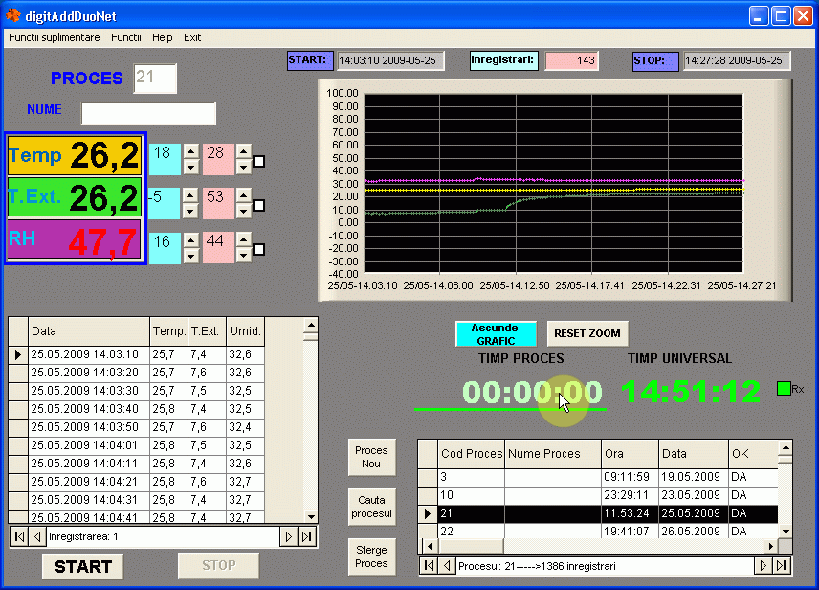Screen dimensions: 819x590
Task: Open the Help menu
Action: click(x=163, y=37)
